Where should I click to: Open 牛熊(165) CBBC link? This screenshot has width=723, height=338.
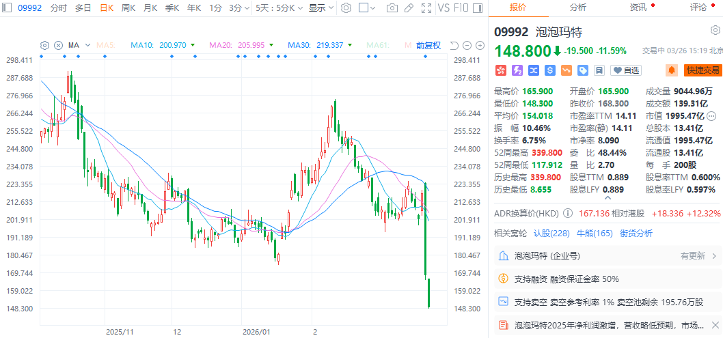tap(595, 233)
